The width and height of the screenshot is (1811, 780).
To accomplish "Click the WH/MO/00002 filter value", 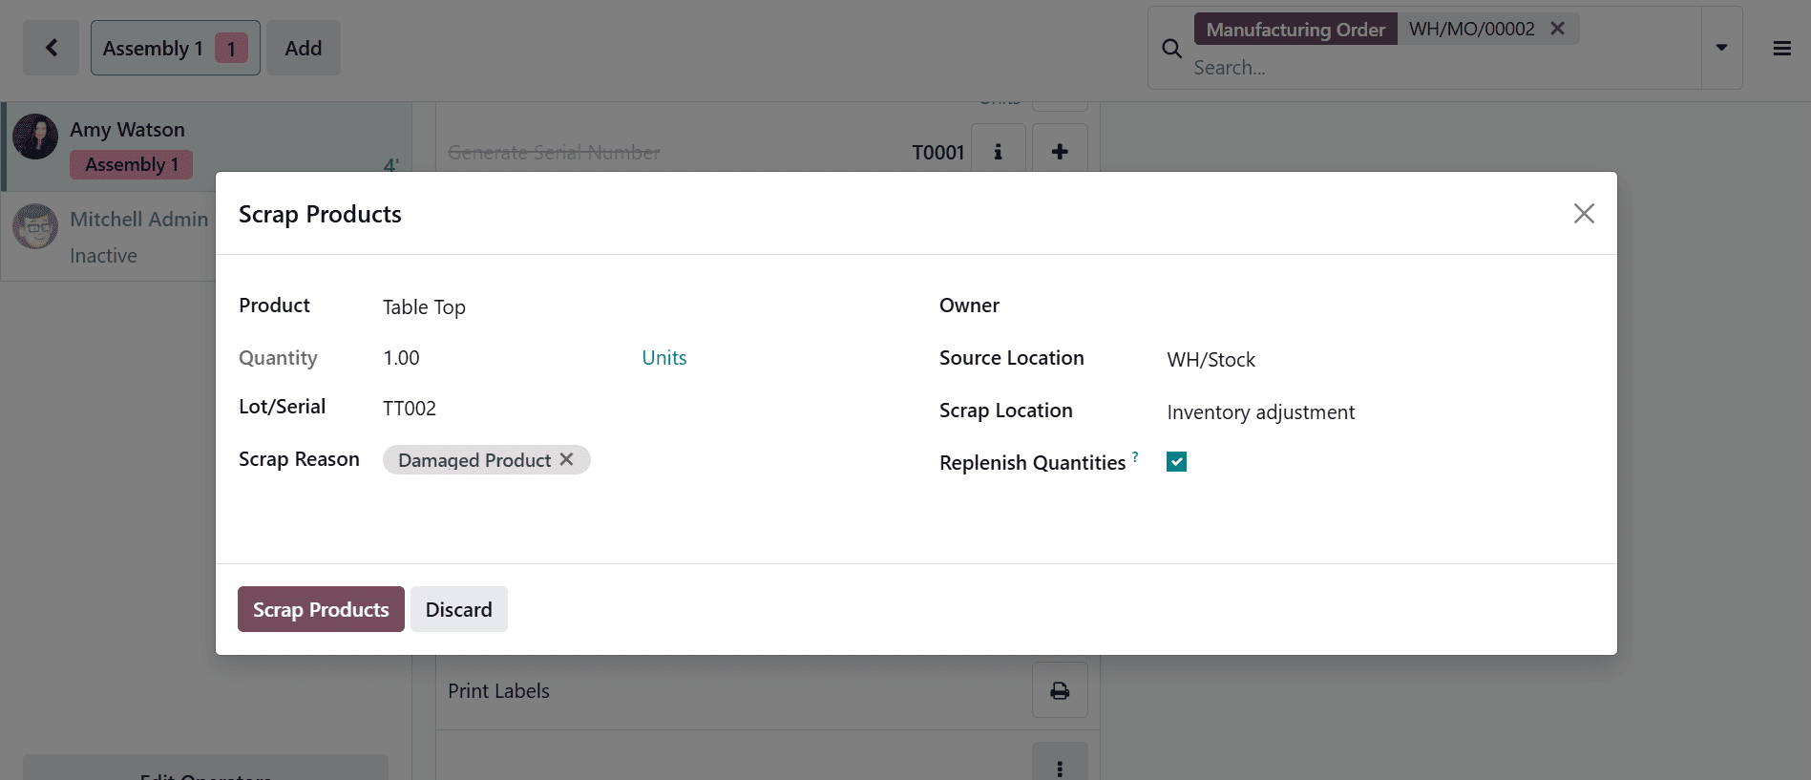I will pos(1471,29).
